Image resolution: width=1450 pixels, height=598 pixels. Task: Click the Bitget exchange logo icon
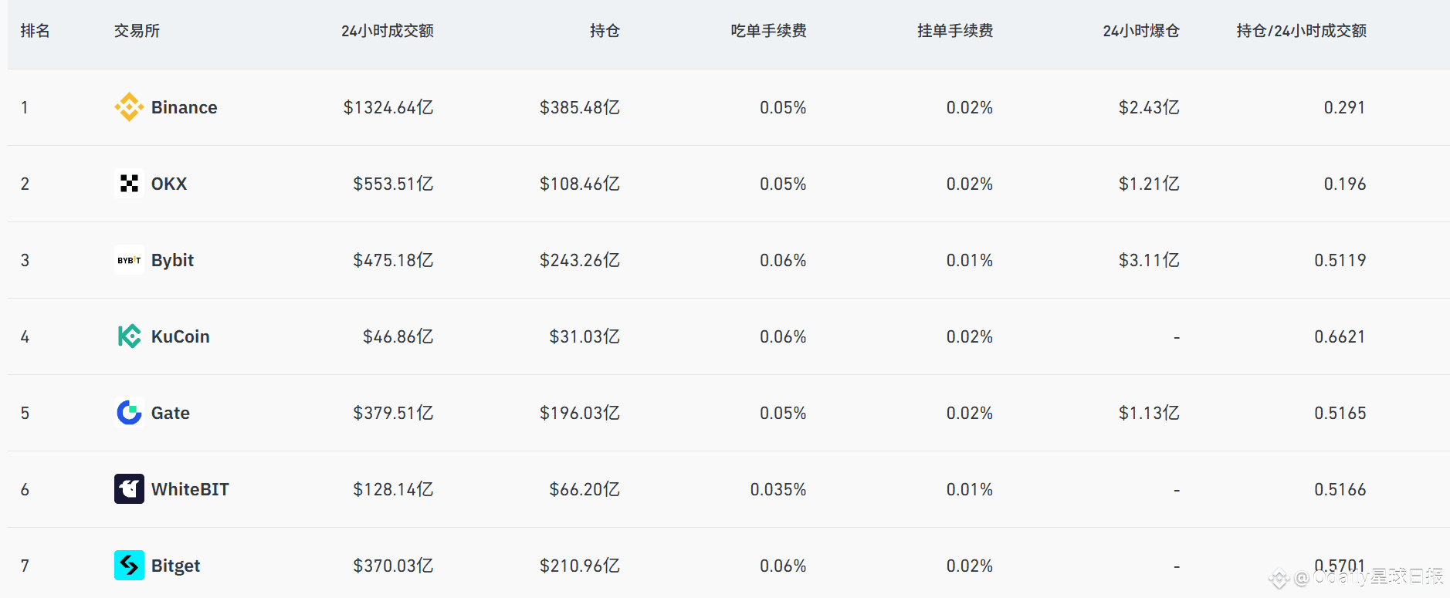129,566
